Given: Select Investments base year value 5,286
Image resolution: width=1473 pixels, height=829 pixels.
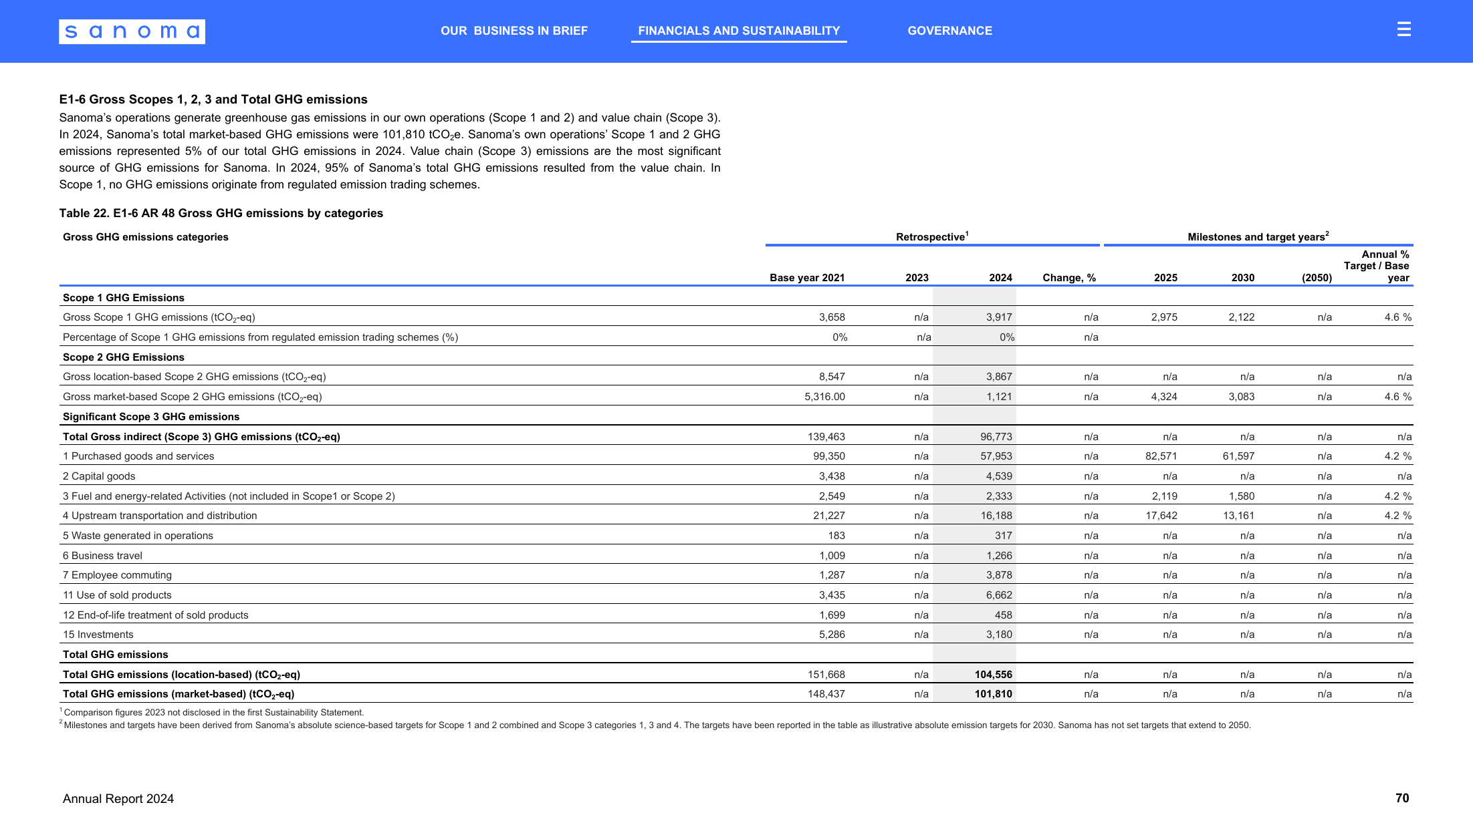Looking at the screenshot, I should (x=832, y=635).
